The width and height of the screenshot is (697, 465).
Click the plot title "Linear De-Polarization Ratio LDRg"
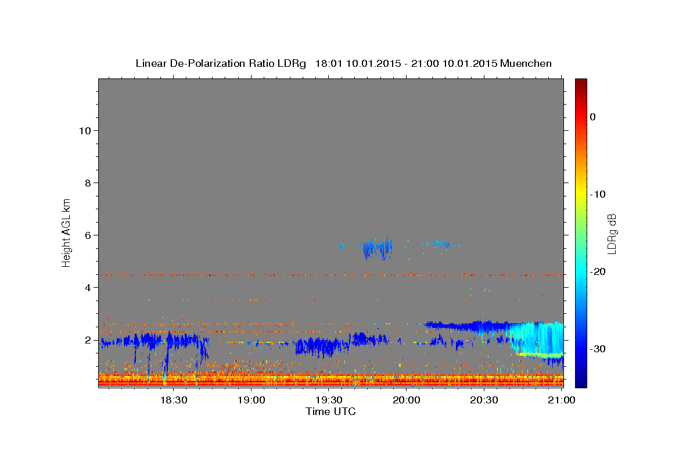221,63
